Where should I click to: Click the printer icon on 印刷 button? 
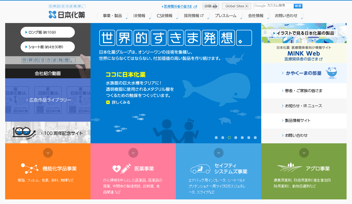(x=215, y=6)
